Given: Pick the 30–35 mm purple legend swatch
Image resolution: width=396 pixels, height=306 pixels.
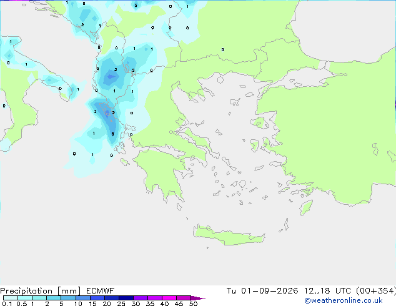Looking at the screenshot, I should (141, 298).
